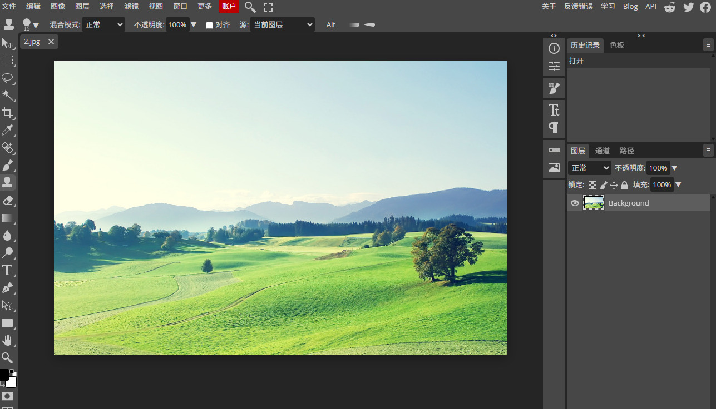Expand the layer blend mode 正常 dropdown

(x=589, y=168)
